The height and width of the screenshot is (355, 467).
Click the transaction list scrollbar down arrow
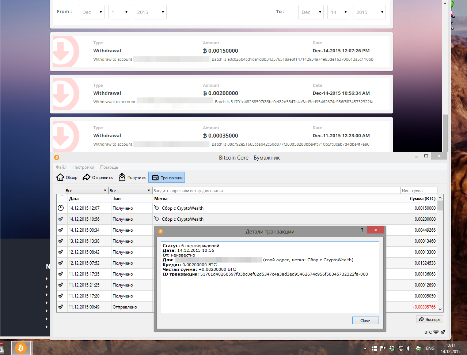[440, 309]
